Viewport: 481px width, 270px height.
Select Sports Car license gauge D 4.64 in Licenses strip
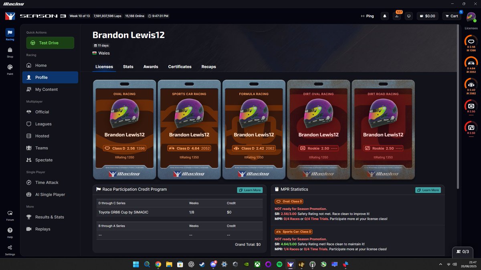[x=471, y=65]
